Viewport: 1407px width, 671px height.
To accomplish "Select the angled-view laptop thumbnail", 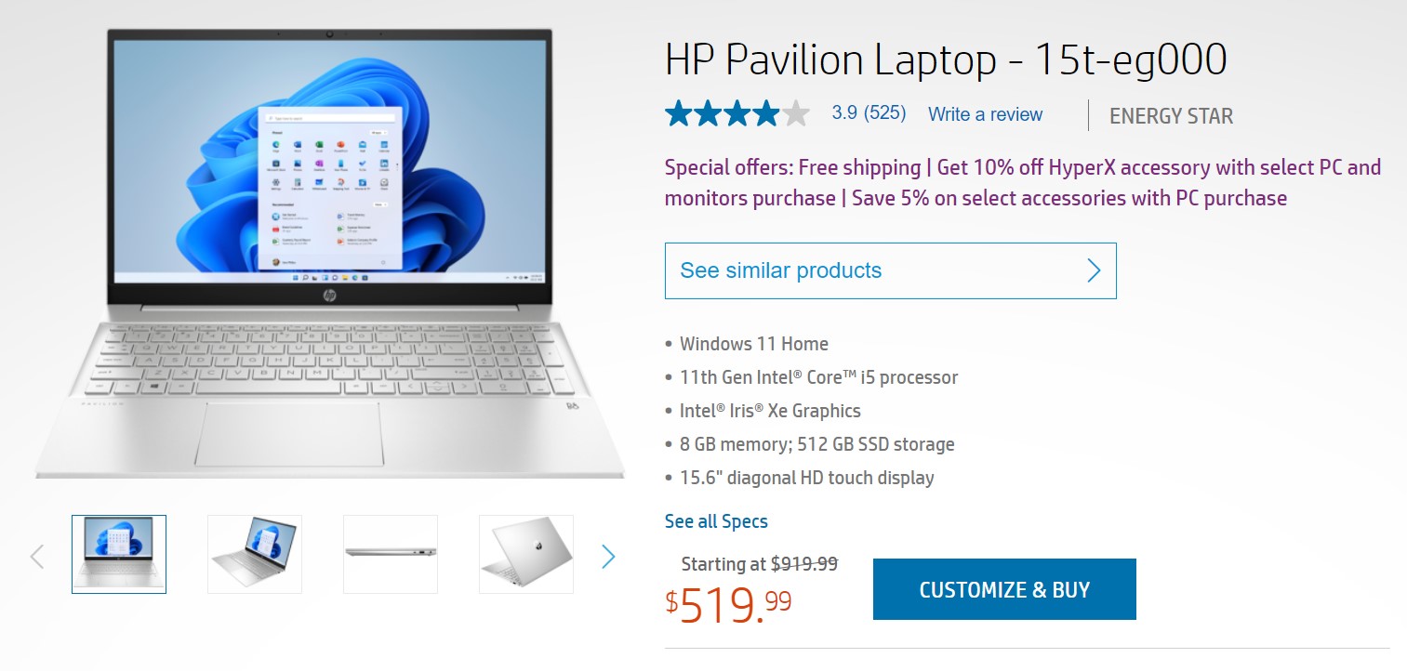I will (x=255, y=554).
